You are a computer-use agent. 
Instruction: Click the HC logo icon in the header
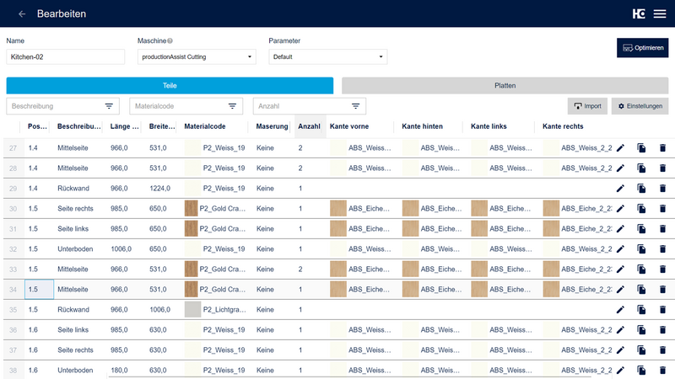639,14
